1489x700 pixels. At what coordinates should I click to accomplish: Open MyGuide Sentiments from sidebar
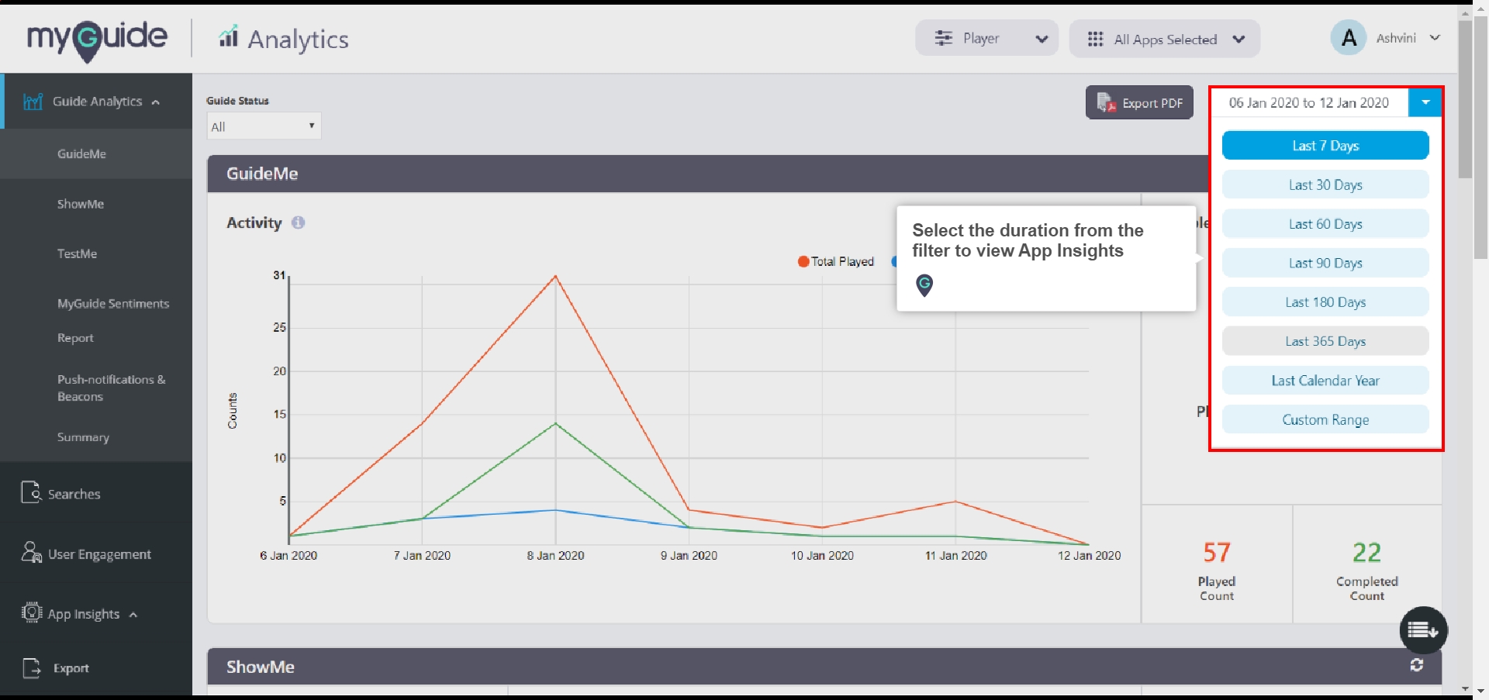pyautogui.click(x=113, y=303)
